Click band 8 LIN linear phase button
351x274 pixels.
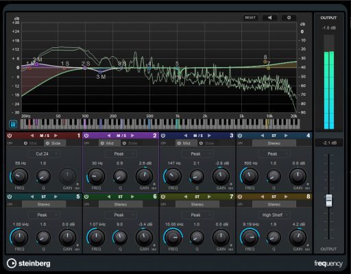tap(240, 204)
